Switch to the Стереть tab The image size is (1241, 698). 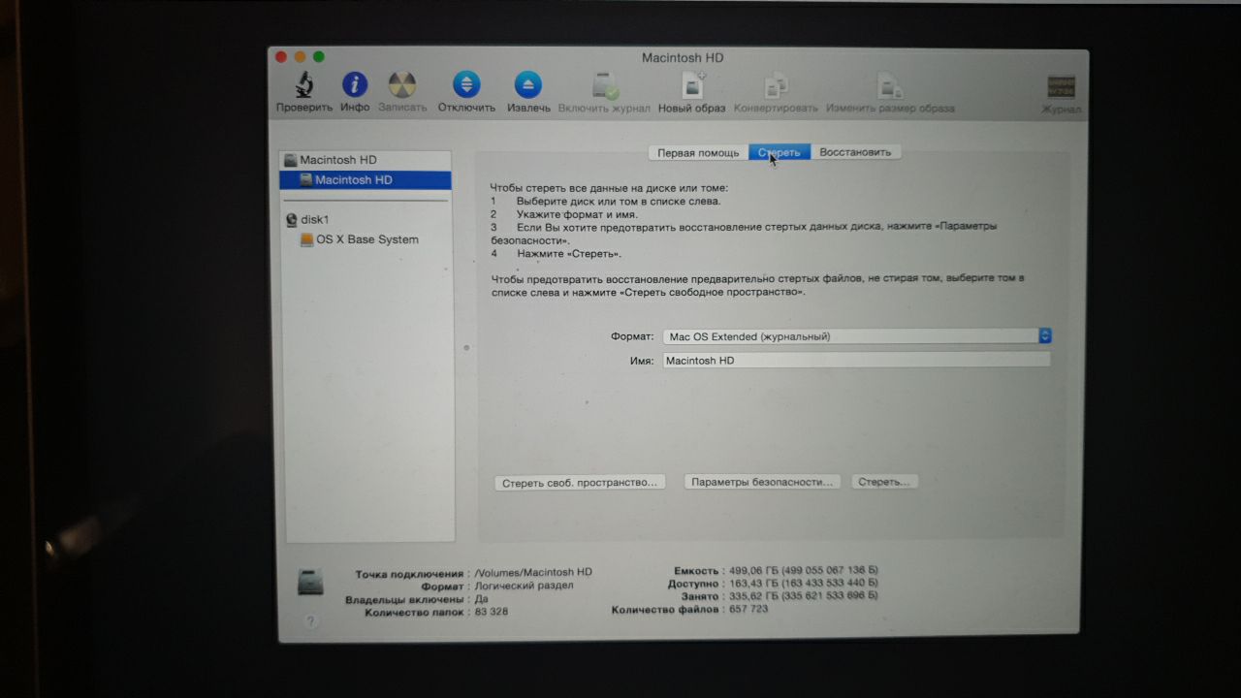click(x=780, y=153)
